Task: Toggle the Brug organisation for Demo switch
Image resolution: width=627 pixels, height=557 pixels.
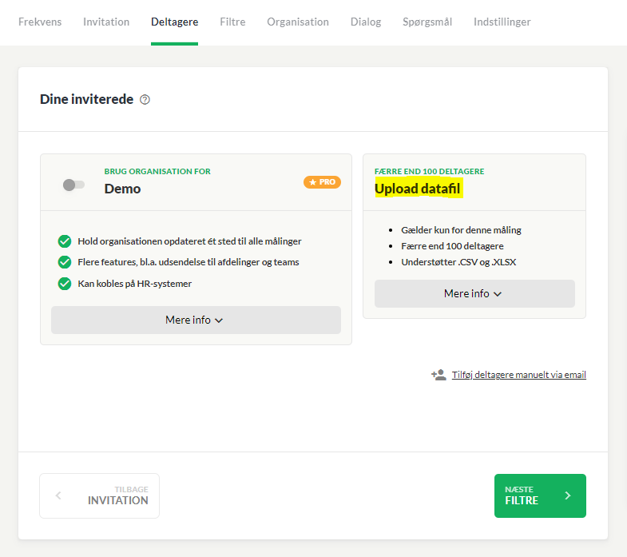Action: click(x=73, y=185)
